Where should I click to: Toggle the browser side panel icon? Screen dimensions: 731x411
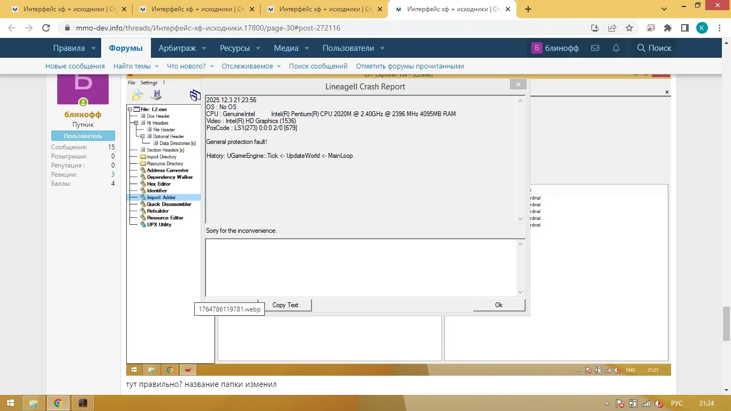pos(684,28)
